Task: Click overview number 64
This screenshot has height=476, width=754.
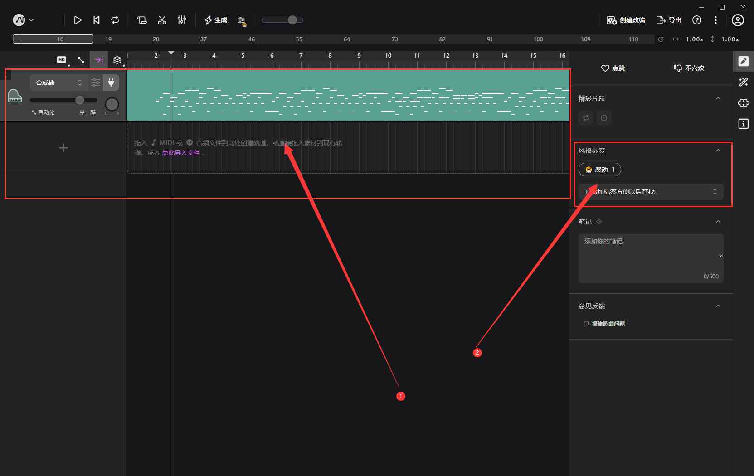Action: click(347, 39)
